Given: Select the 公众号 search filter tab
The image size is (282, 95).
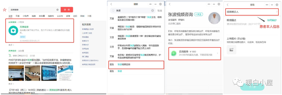Looking at the screenshot, I should pos(60,16).
